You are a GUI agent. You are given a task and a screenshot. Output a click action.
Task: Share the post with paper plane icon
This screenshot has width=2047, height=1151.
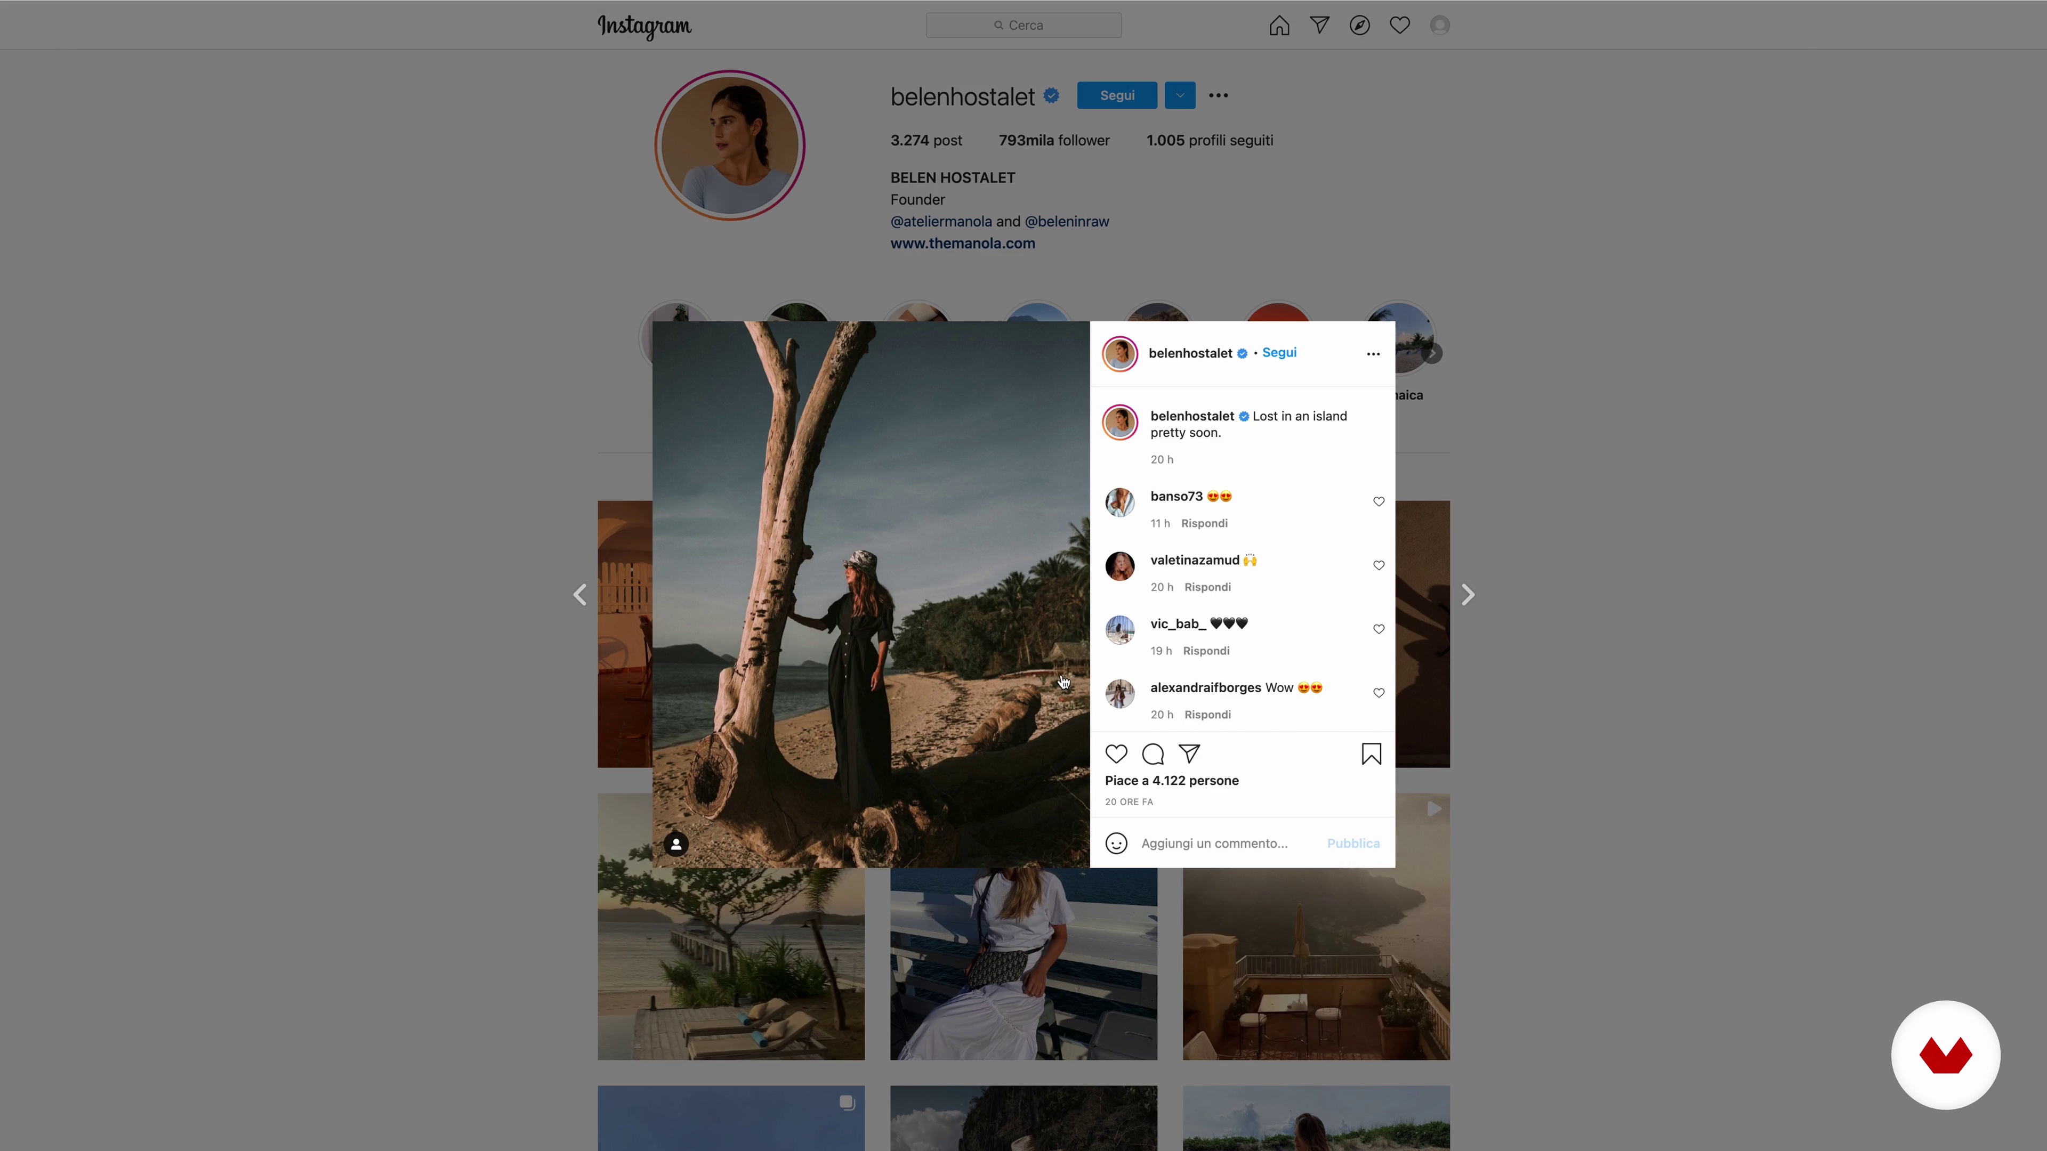[1190, 754]
